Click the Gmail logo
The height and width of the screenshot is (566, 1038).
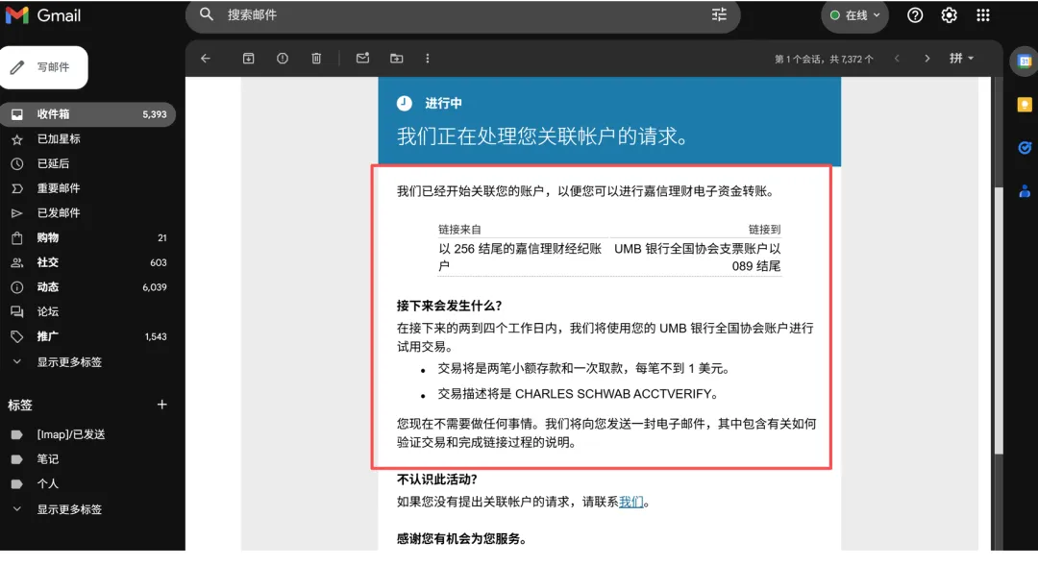coord(43,15)
